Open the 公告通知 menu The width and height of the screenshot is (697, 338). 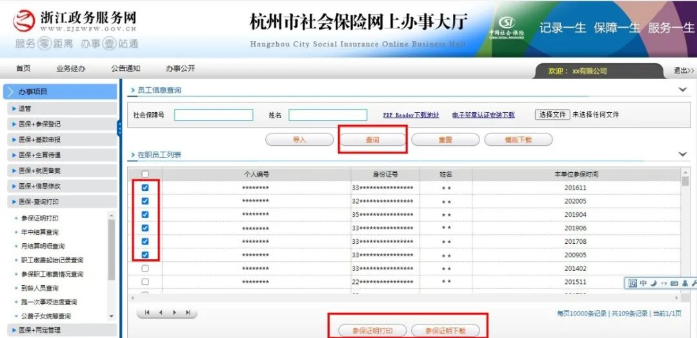click(x=125, y=69)
